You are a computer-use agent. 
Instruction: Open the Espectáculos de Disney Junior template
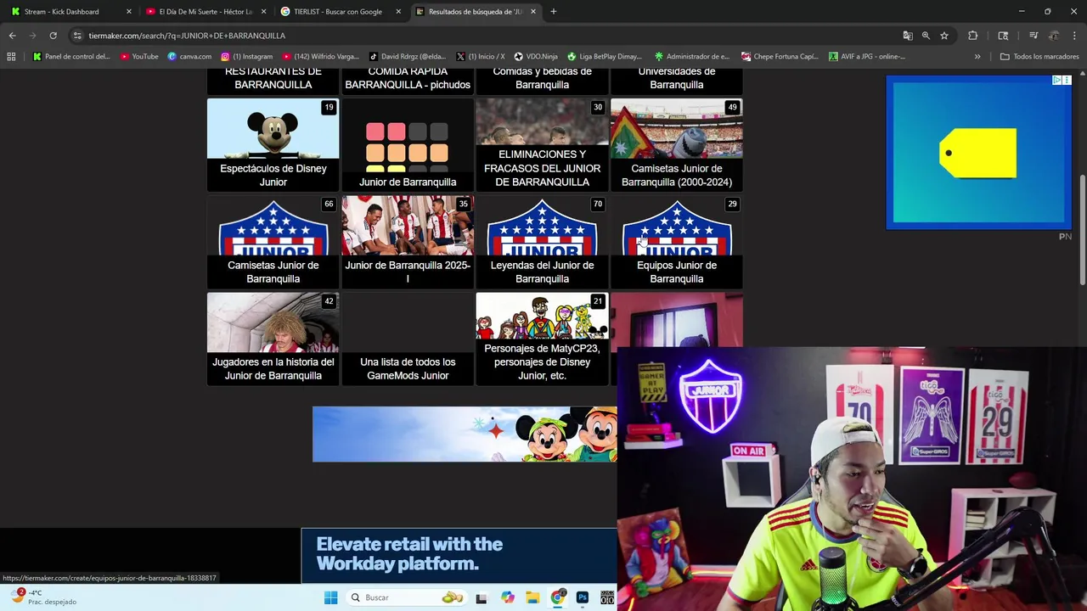tap(273, 145)
